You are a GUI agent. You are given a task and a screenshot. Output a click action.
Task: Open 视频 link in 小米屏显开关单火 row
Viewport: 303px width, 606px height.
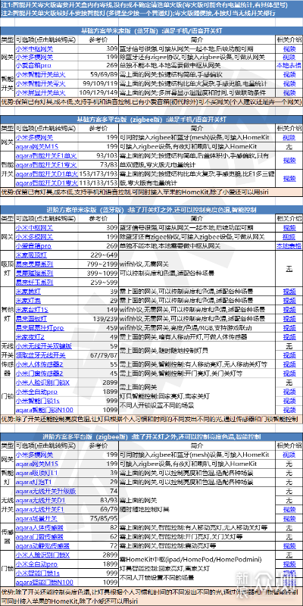(289, 92)
